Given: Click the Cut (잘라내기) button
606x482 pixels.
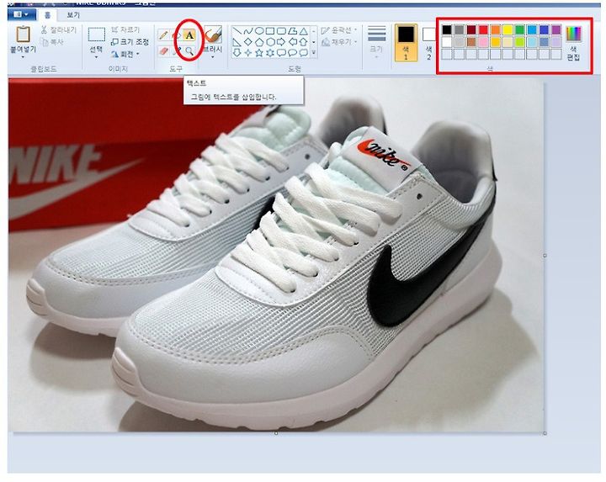Looking at the screenshot, I should (59, 30).
